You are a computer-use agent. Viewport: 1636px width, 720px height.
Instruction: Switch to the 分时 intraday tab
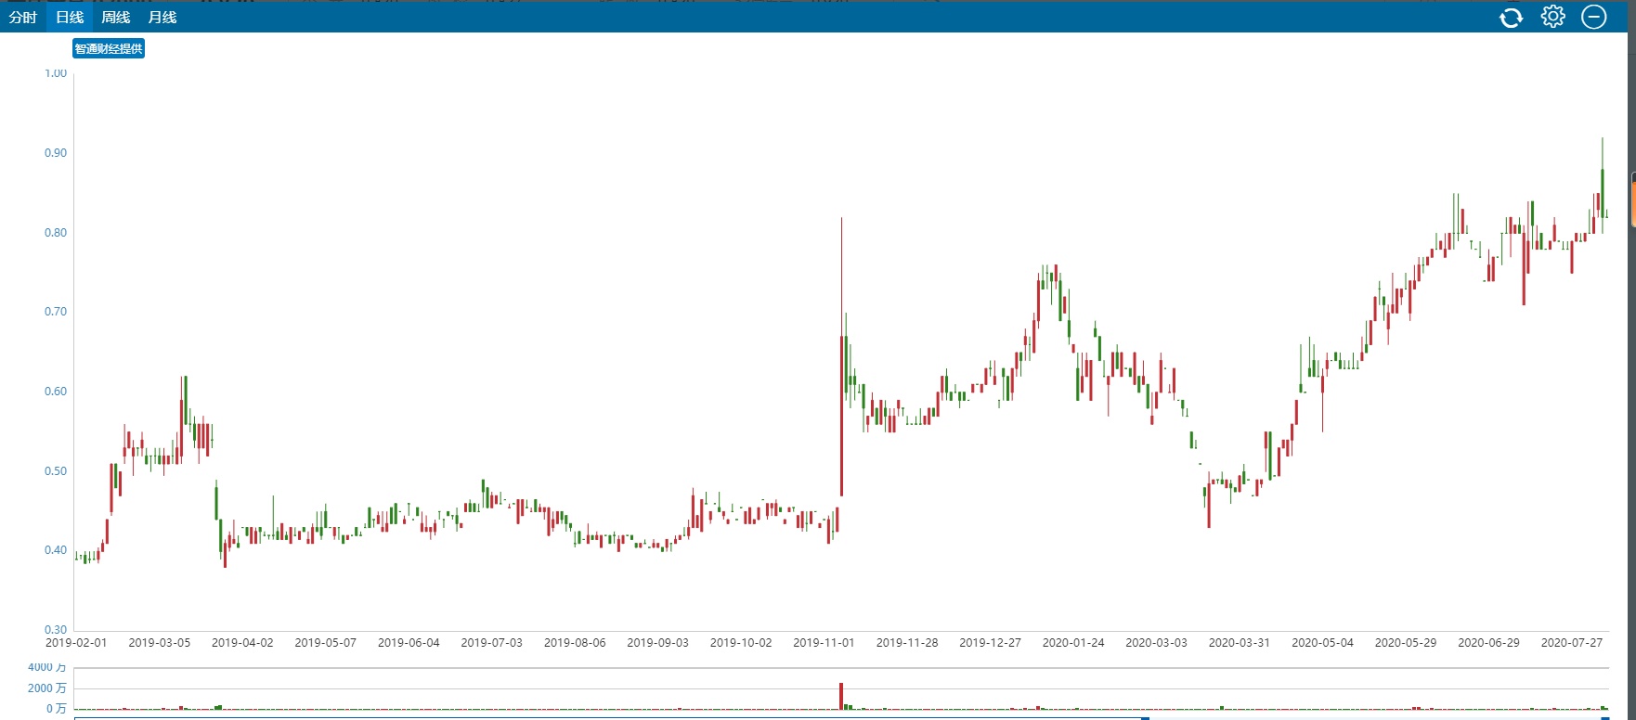pos(23,18)
